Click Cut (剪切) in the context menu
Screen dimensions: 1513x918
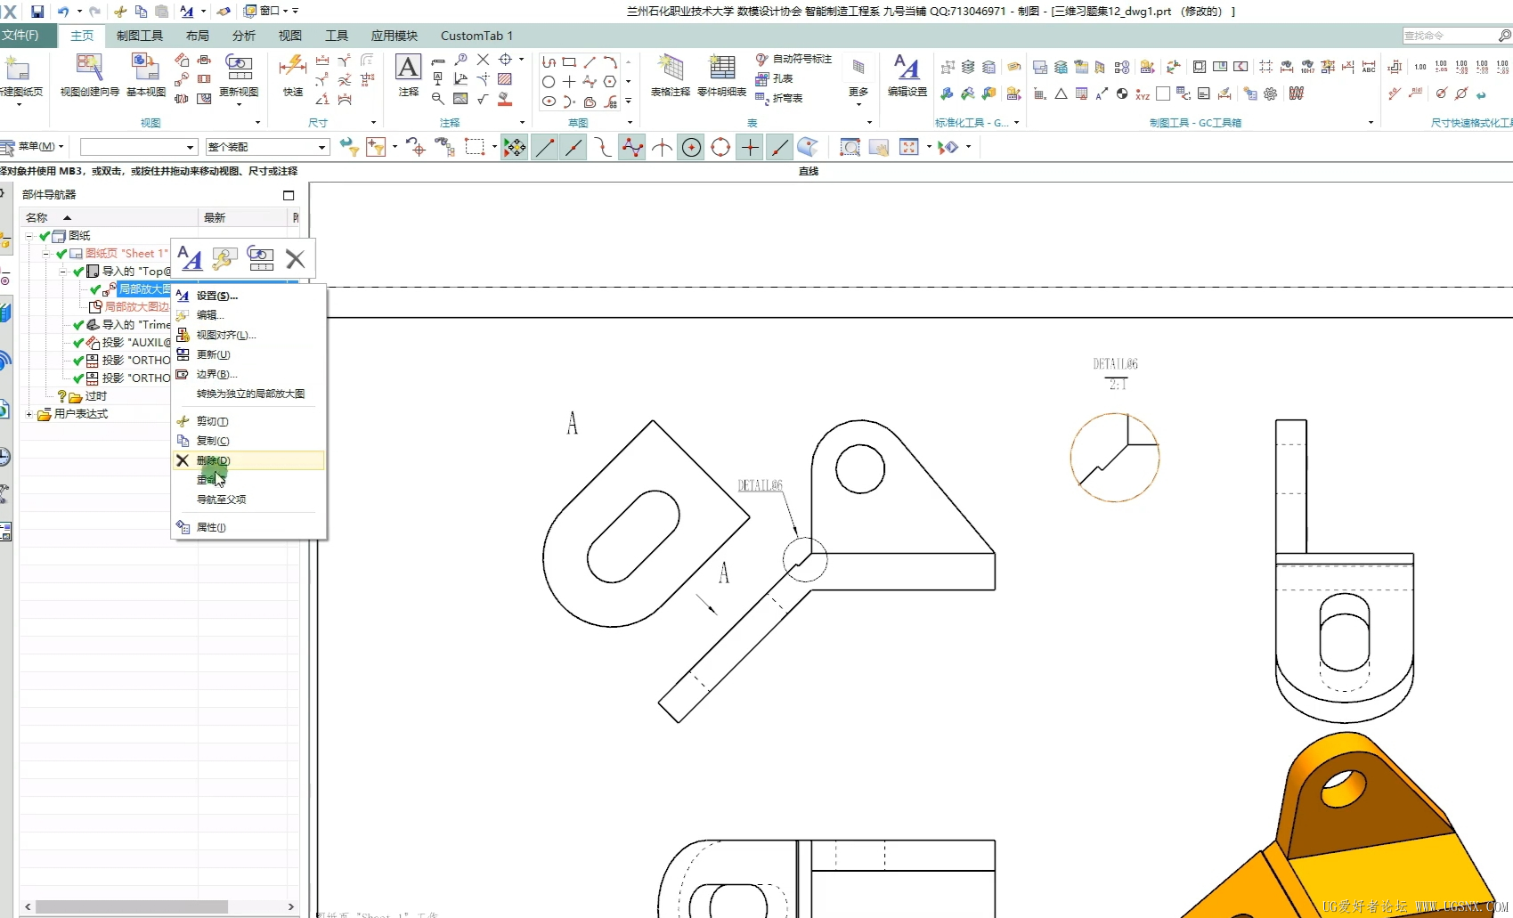[x=248, y=421]
